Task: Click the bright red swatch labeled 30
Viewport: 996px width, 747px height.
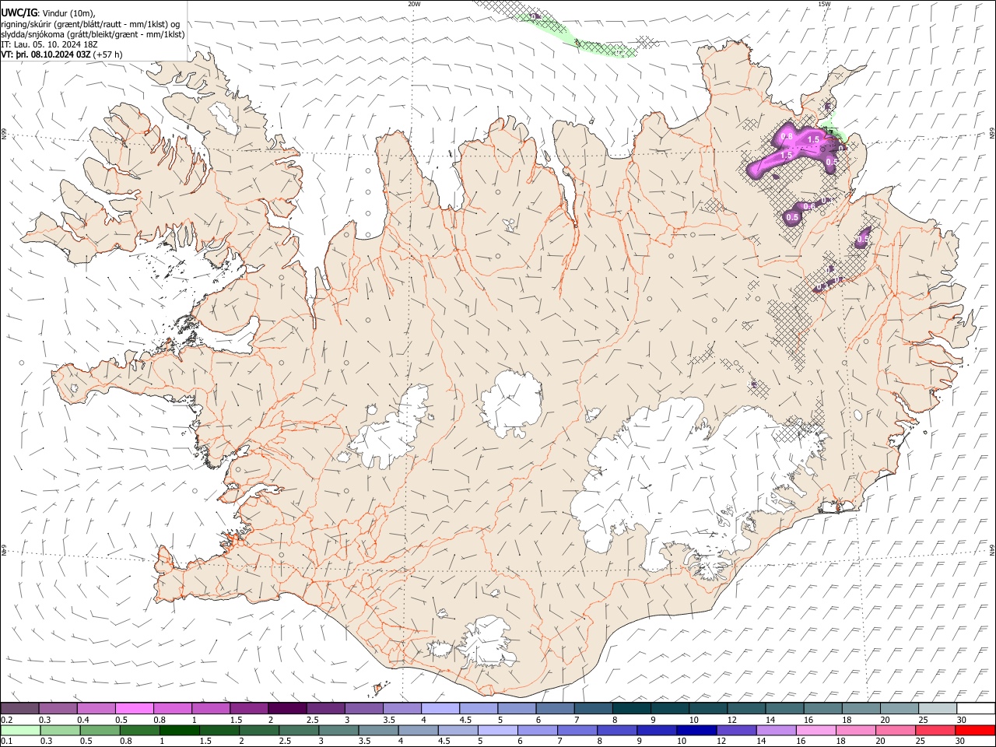Action: [x=974, y=730]
